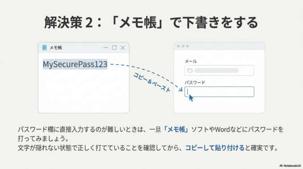Viewport: 303px width, 169px height.
Task: Click the パスワード label above the field
Action: point(195,83)
